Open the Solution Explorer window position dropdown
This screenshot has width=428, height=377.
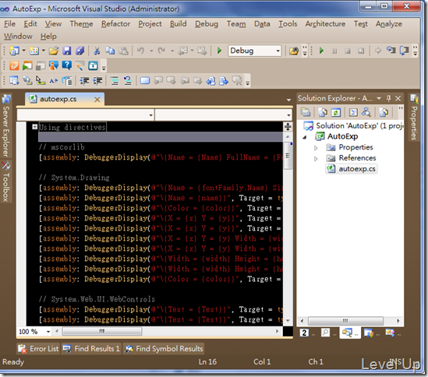point(379,98)
